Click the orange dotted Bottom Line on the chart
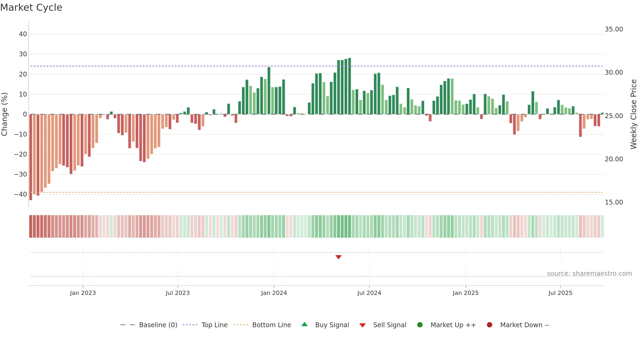641x360 pixels. click(x=316, y=192)
